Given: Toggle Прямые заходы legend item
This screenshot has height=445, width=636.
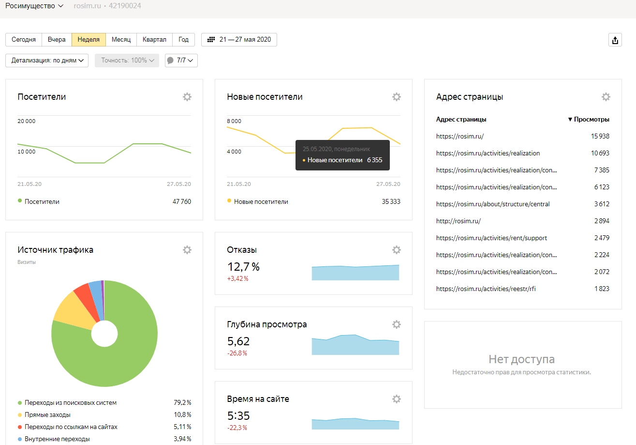Looking at the screenshot, I should point(47,415).
